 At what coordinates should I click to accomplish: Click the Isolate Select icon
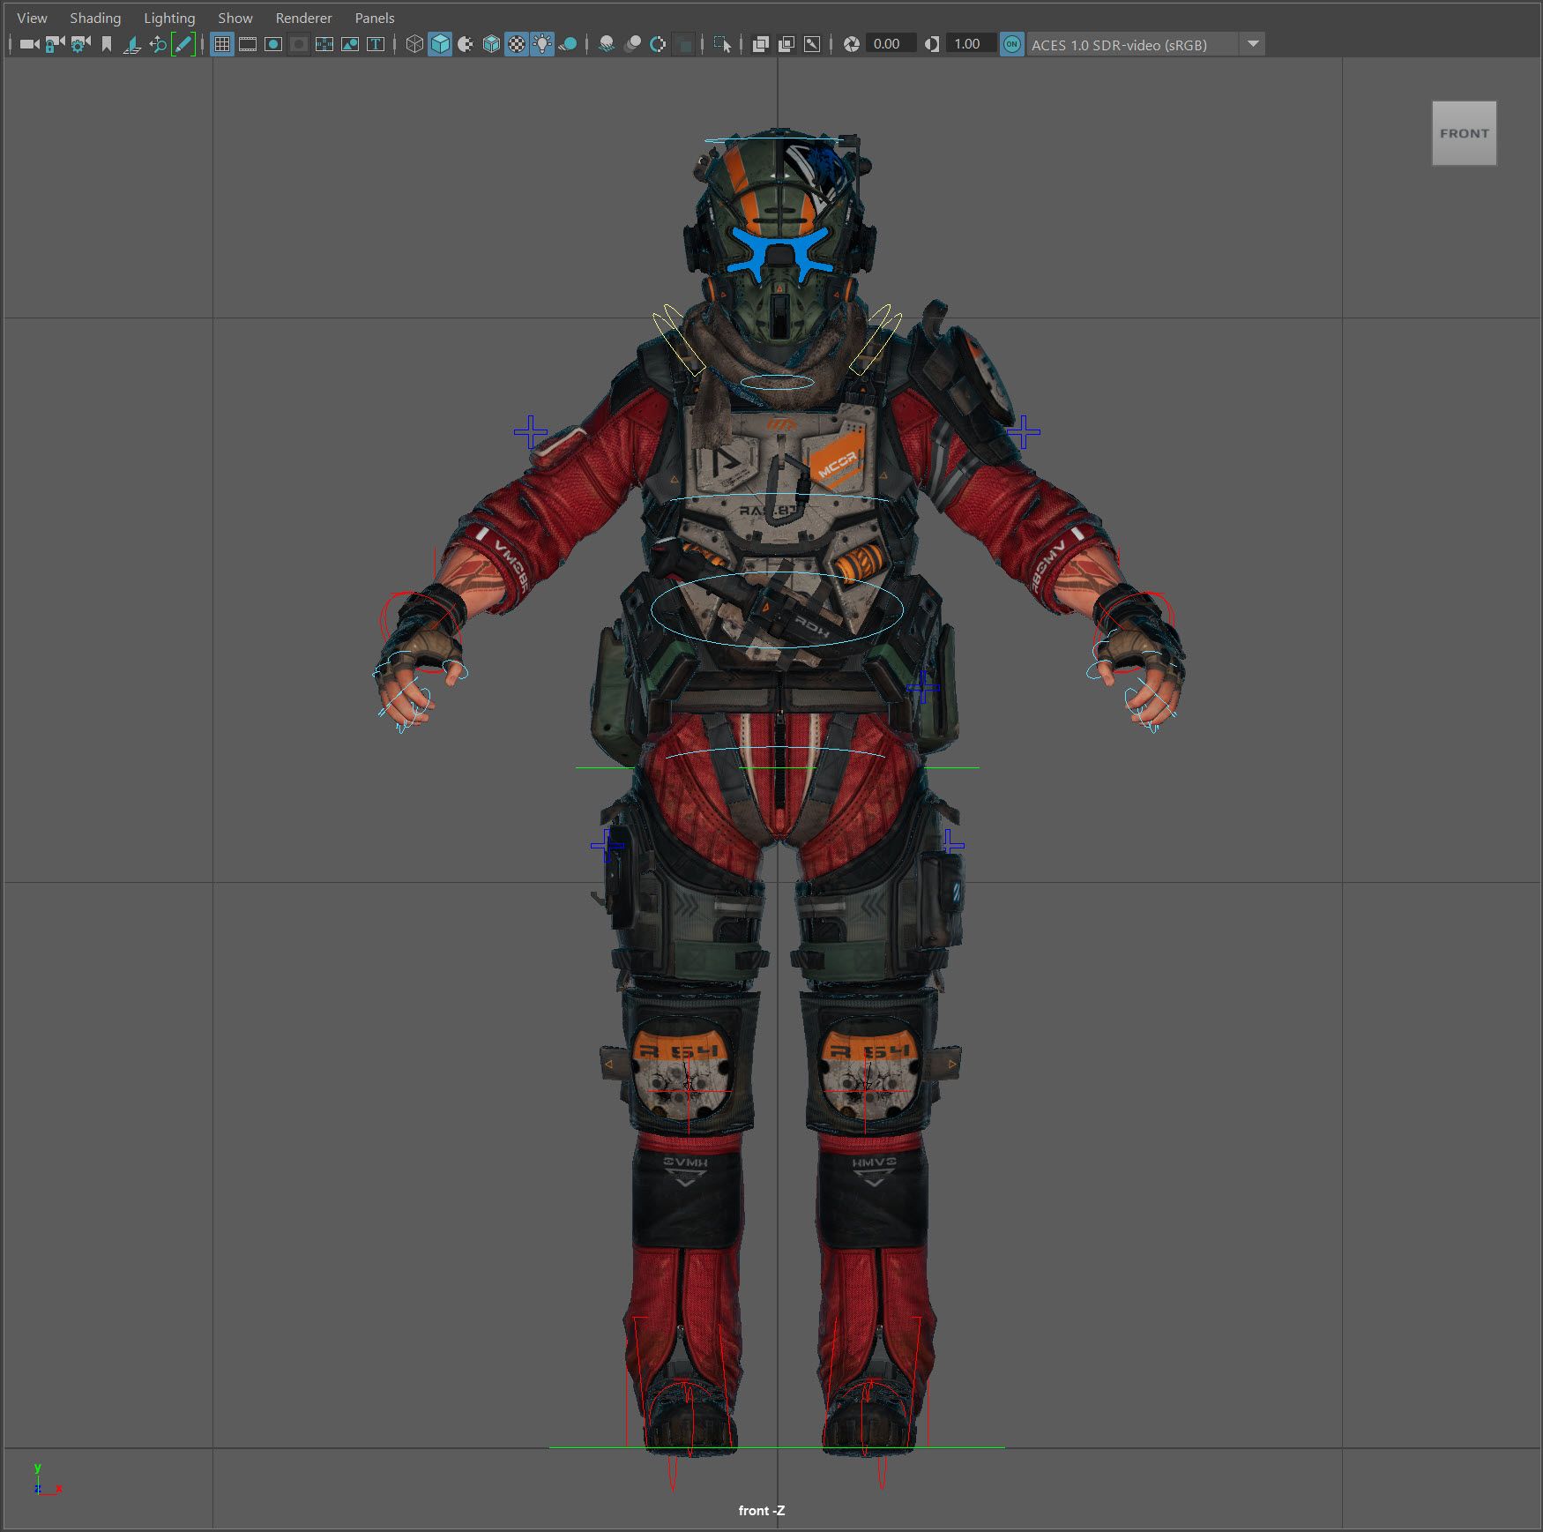click(722, 44)
